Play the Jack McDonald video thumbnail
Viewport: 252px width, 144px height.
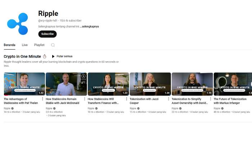(x=66, y=84)
